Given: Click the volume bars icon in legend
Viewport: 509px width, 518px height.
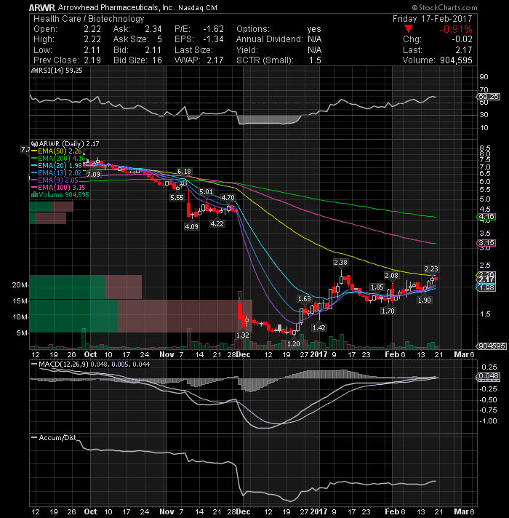Looking at the screenshot, I should coord(34,194).
